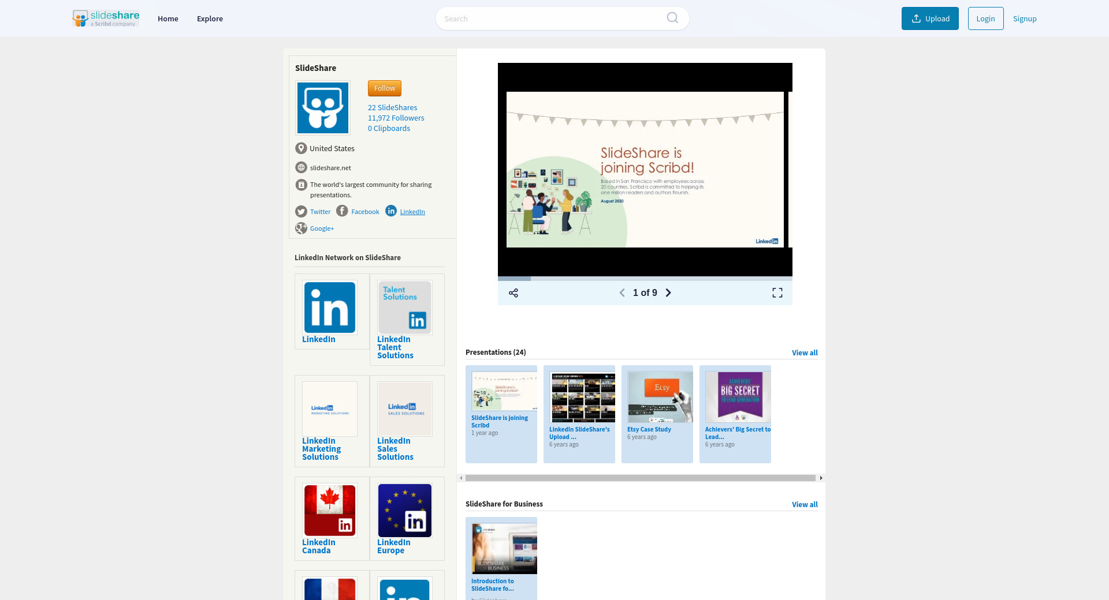
Task: Open LinkedIn Canada flag logo tile
Action: pos(330,511)
